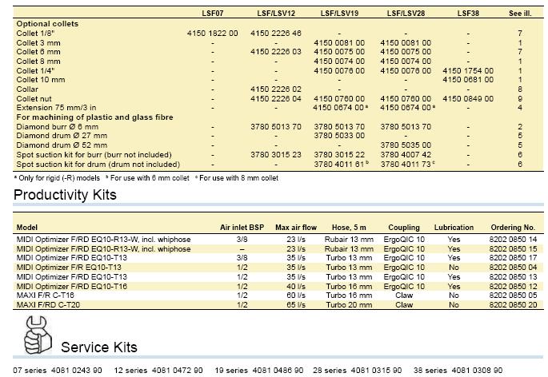Click the 'Air inlet BSP' column header
The image size is (548, 377).
coord(242,228)
